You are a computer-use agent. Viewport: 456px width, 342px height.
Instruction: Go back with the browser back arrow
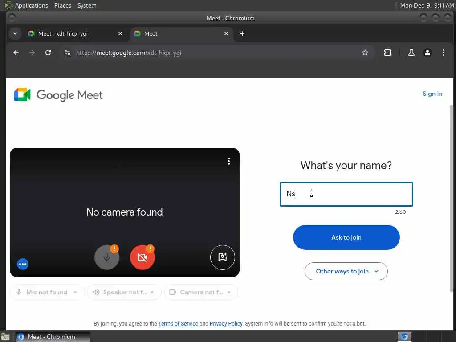(16, 53)
